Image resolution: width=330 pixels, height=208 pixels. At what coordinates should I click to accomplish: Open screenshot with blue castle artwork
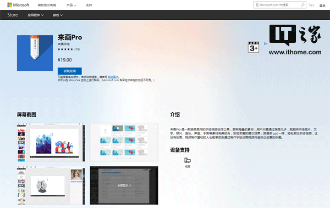(x=51, y=142)
